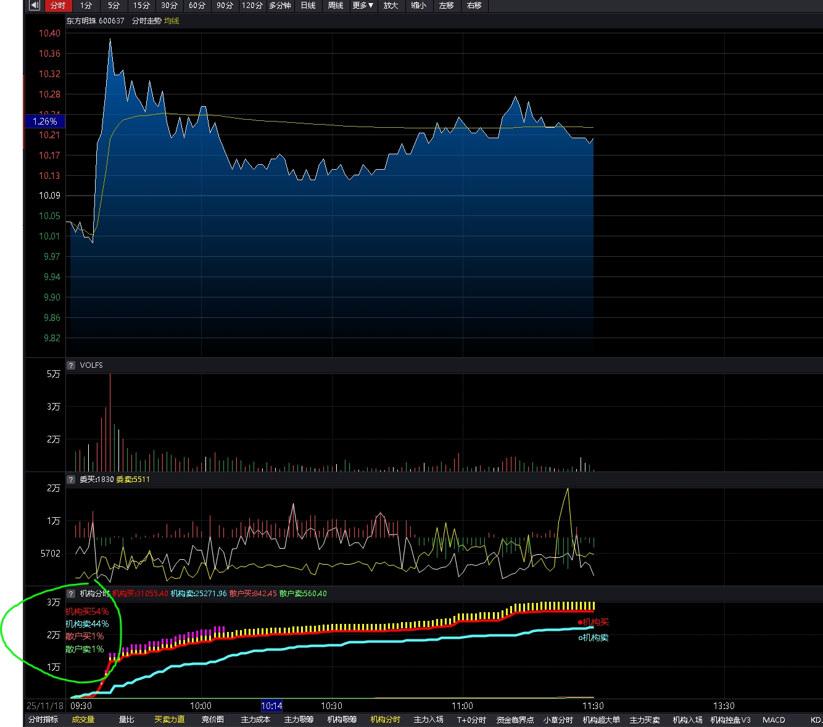This screenshot has width=823, height=727.
Task: Toggle the 买卖力道 indicator
Action: click(x=169, y=720)
